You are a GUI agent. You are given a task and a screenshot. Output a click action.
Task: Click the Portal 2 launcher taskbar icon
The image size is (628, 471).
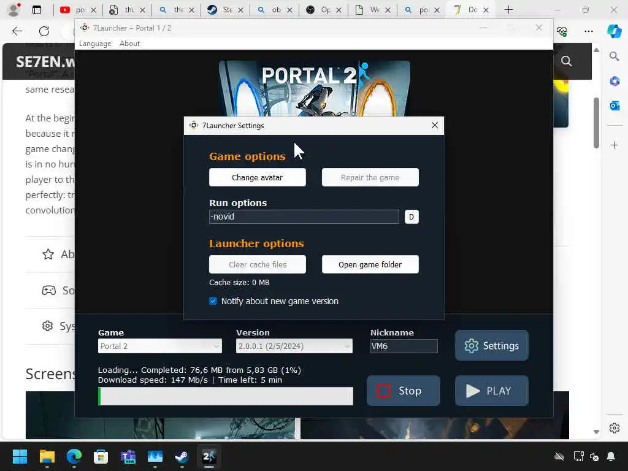[209, 456]
